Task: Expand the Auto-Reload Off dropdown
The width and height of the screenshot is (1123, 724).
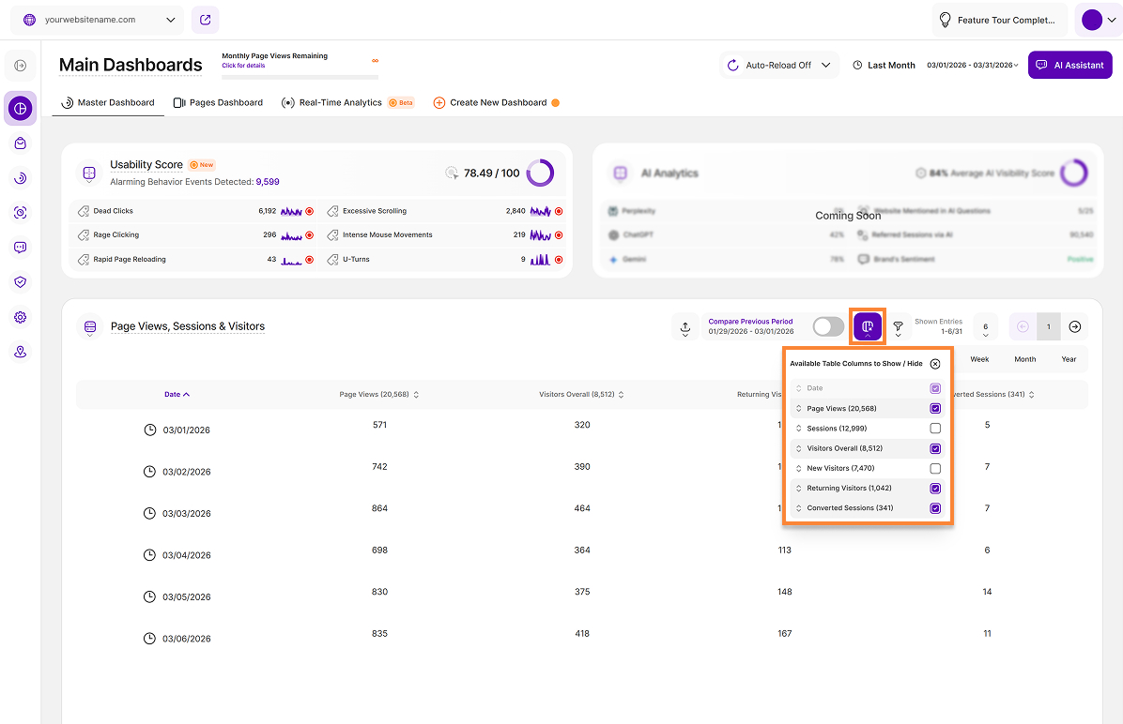Action: [779, 66]
